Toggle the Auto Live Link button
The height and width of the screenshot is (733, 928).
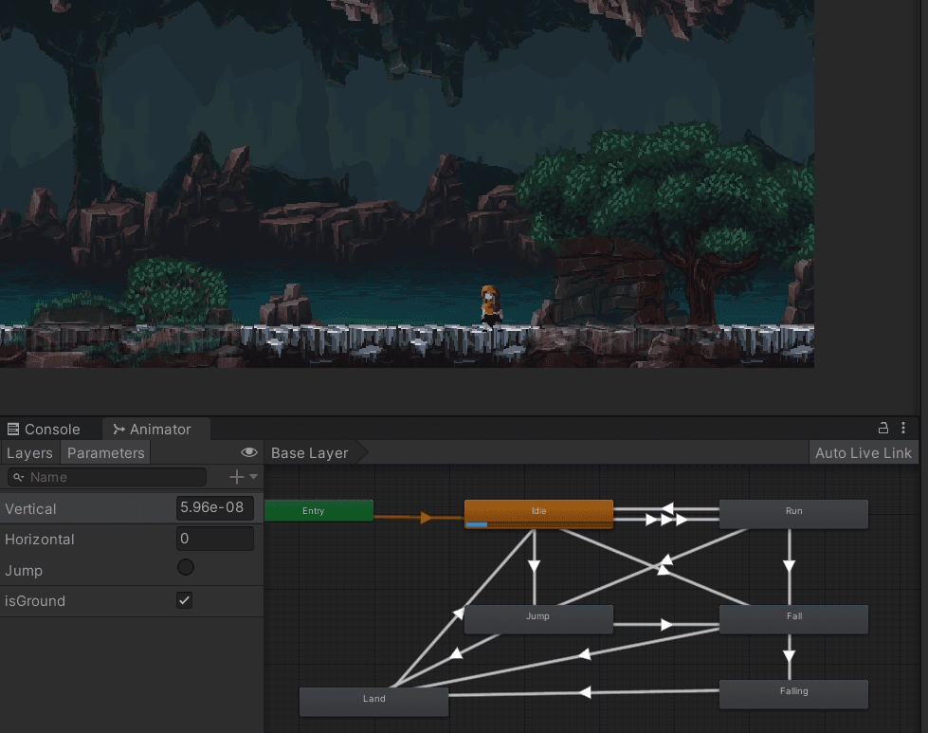pyautogui.click(x=863, y=453)
